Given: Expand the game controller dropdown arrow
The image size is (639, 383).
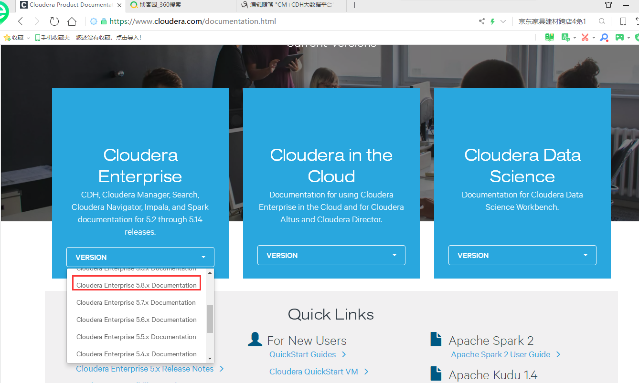Looking at the screenshot, I should click(x=629, y=38).
